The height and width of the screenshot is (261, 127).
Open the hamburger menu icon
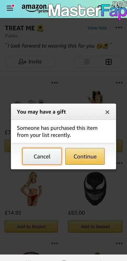click(x=10, y=8)
